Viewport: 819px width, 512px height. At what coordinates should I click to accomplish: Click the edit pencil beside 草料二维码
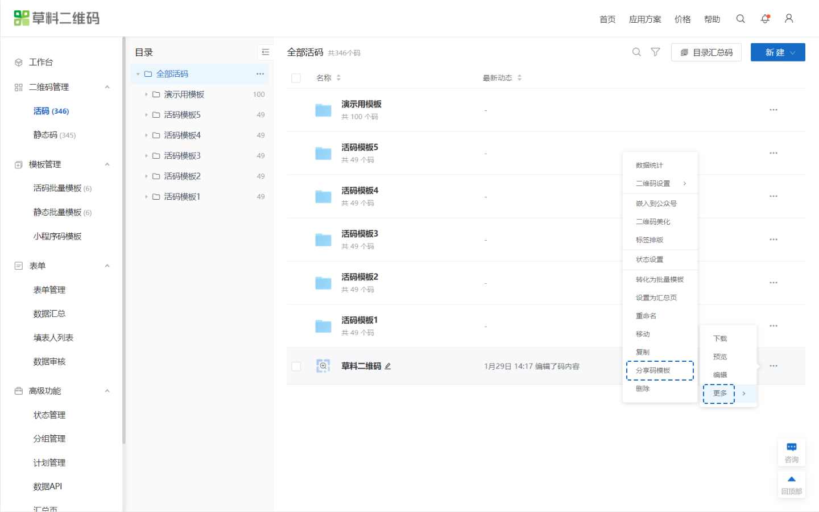(388, 366)
